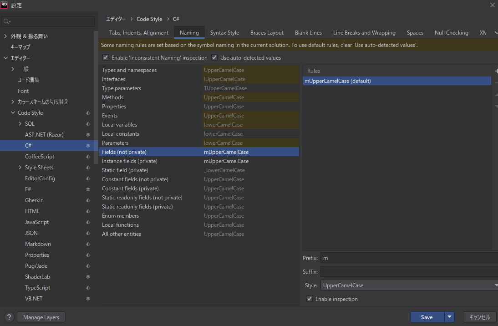The height and width of the screenshot is (326, 498).
Task: Click the Manage Layers button
Action: pos(41,317)
